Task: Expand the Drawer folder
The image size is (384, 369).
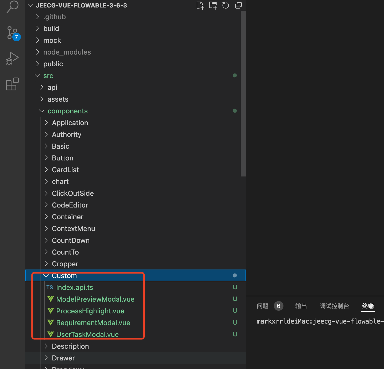Action: click(x=46, y=358)
